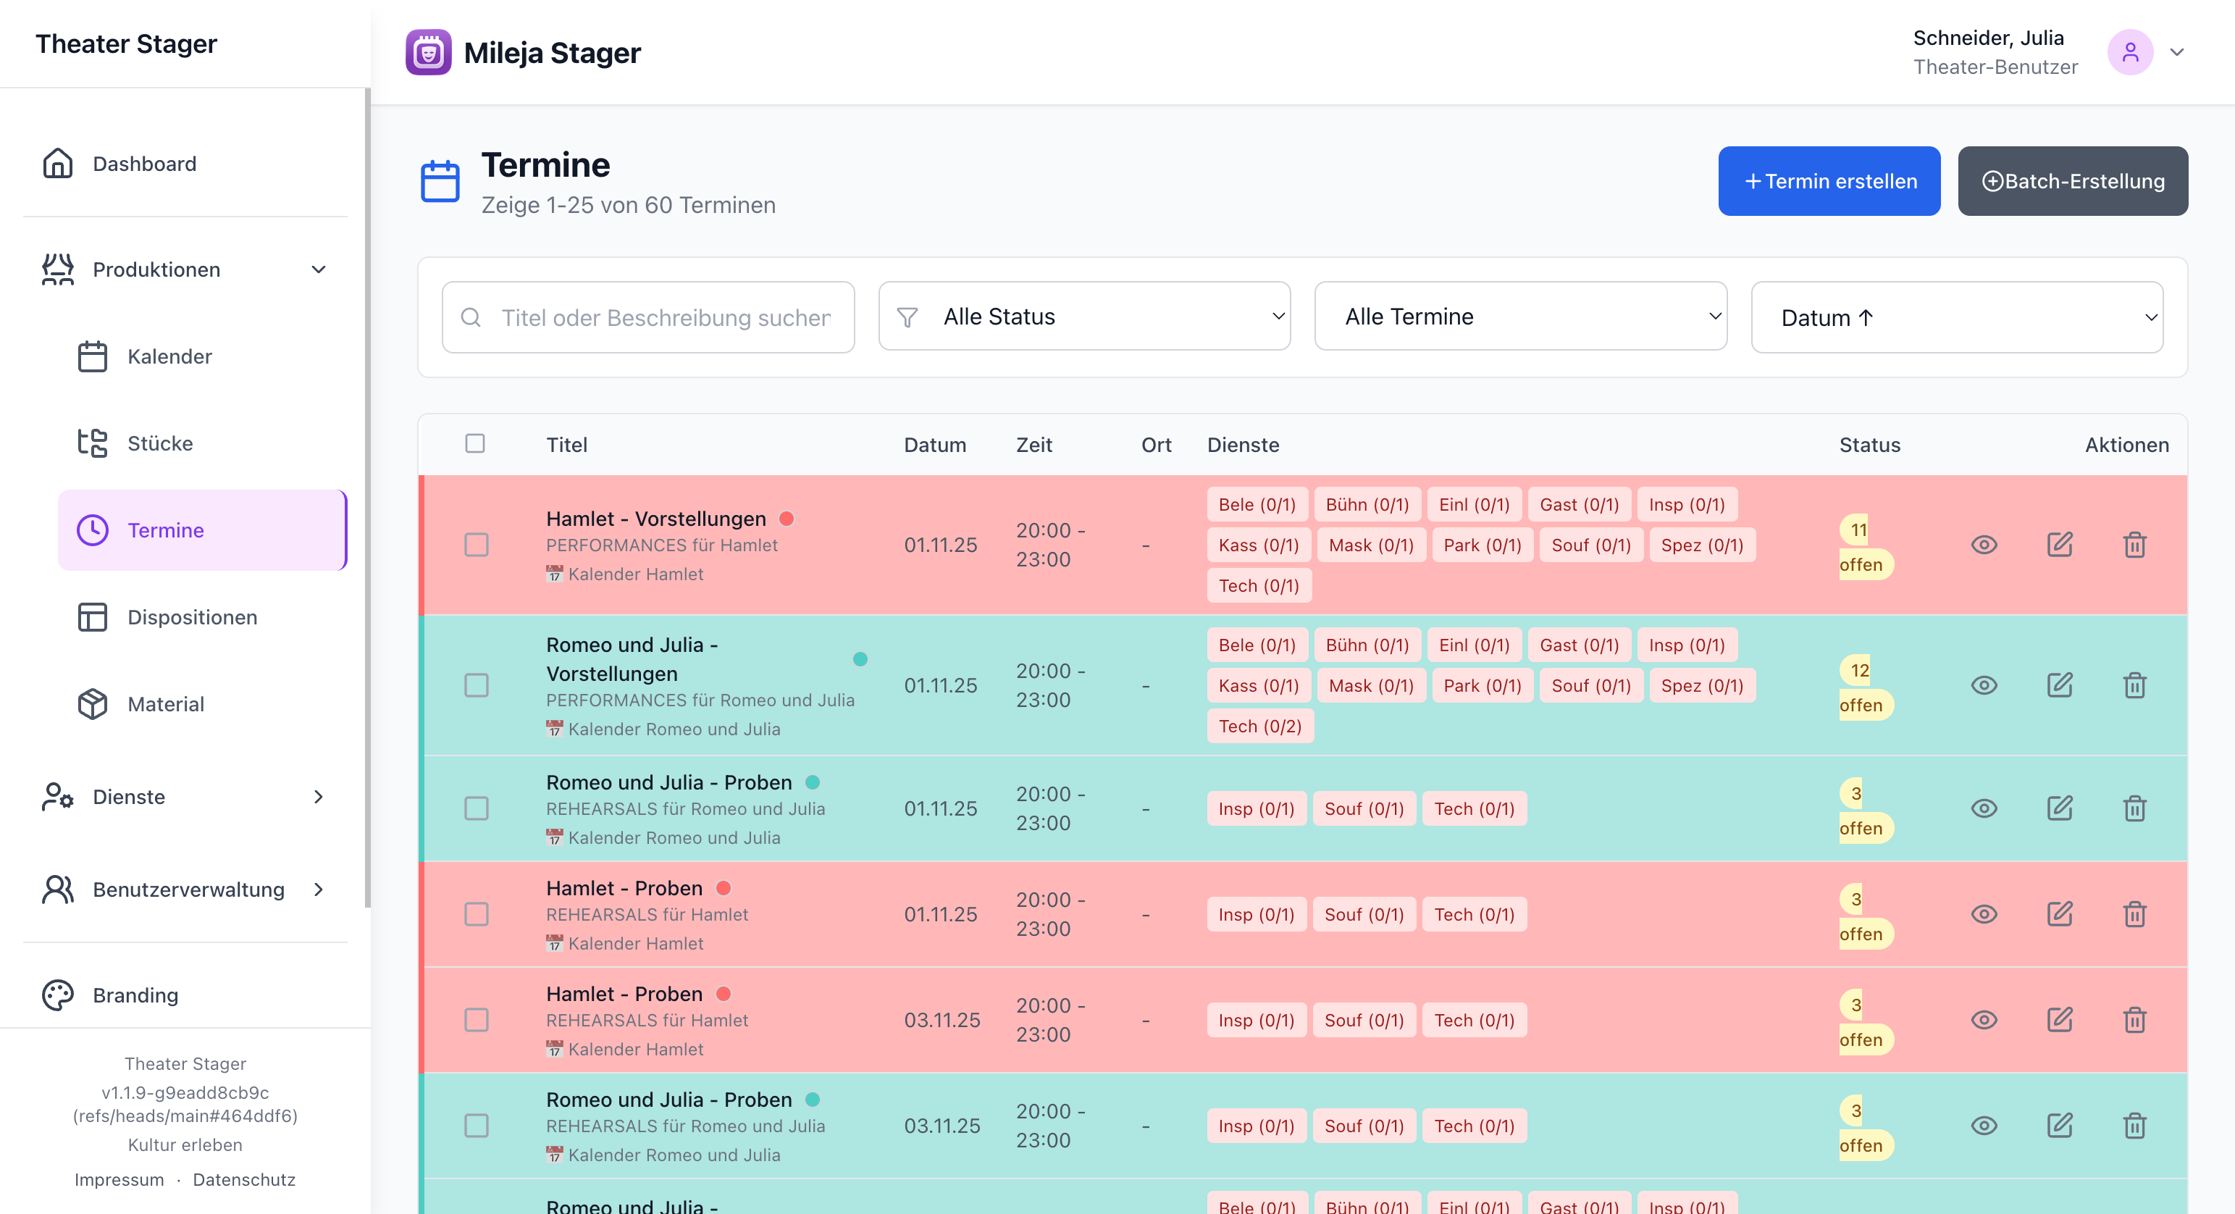Open the Alle Status filter dropdown
Image resolution: width=2235 pixels, height=1214 pixels.
click(x=1083, y=317)
